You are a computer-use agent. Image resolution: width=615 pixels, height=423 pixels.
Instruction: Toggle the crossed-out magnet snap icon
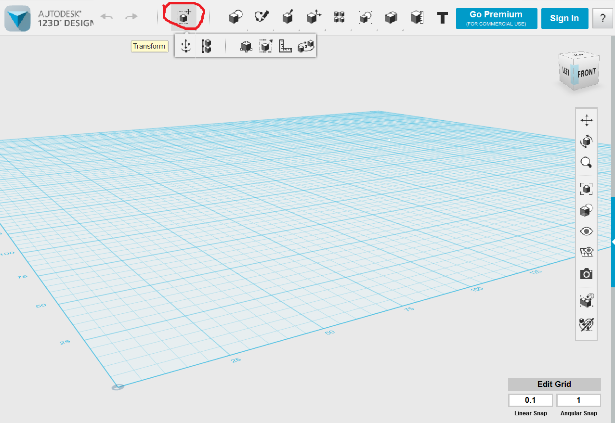[586, 324]
